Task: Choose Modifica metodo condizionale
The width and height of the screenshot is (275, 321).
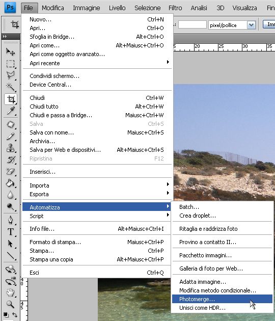Action: pyautogui.click(x=222, y=290)
